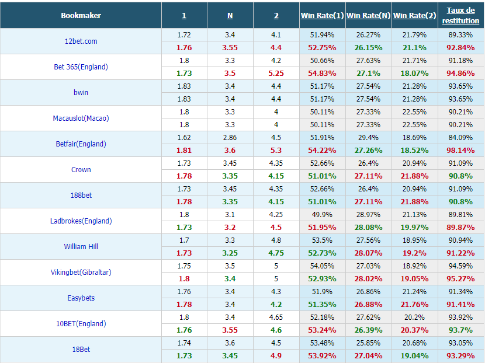Image resolution: width=485 pixels, height=363 pixels.
Task: Select William Hill opening away odds 4.8
Action: click(x=276, y=240)
